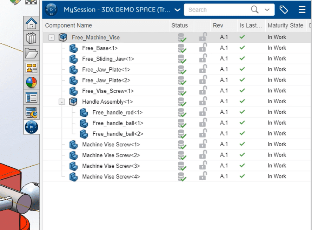
Task: Open the MySession title dropdown chevron
Action: pyautogui.click(x=177, y=10)
